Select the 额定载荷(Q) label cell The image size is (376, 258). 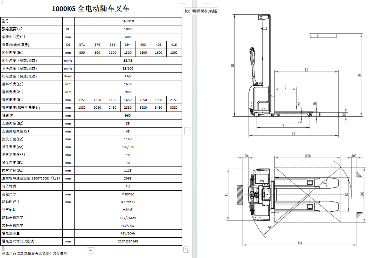coord(31,29)
